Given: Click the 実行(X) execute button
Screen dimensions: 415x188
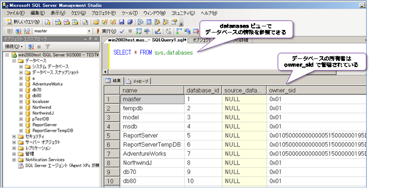Looking at the screenshot, I should [x=106, y=31].
